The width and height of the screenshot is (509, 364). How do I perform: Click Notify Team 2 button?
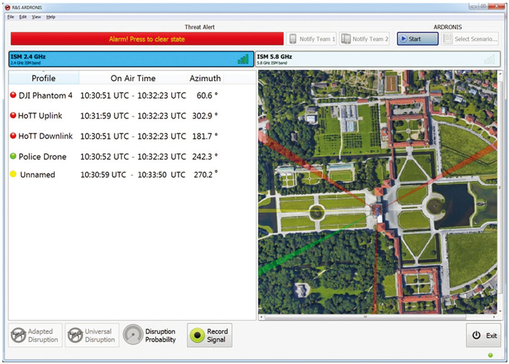365,39
